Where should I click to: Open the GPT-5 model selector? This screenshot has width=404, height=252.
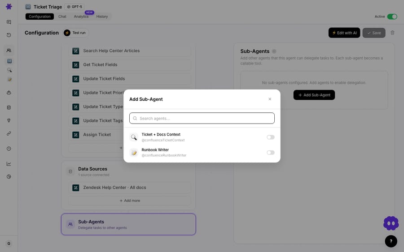click(75, 7)
